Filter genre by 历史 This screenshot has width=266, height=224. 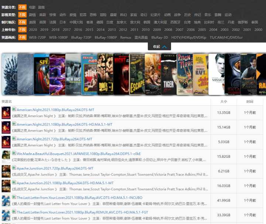click(x=187, y=15)
